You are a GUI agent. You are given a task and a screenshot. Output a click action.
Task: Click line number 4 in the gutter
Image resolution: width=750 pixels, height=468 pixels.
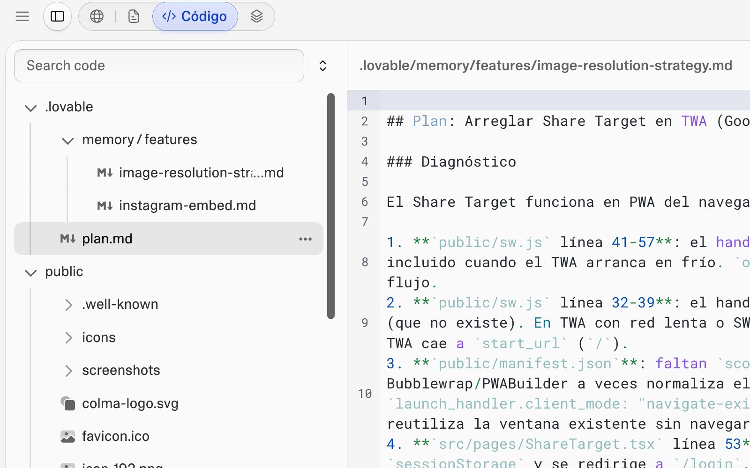(365, 162)
